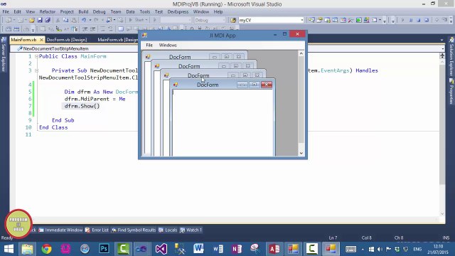
Task: Close the MainForm.vb tab
Action: (41, 40)
